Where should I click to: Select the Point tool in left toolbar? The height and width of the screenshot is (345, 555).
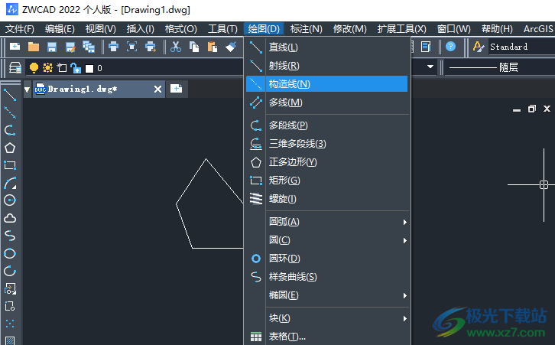point(10,324)
